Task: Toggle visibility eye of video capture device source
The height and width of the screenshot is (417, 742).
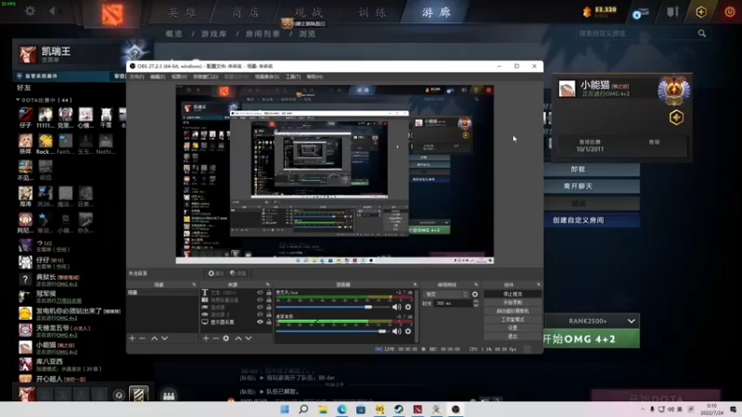Action: [260, 299]
